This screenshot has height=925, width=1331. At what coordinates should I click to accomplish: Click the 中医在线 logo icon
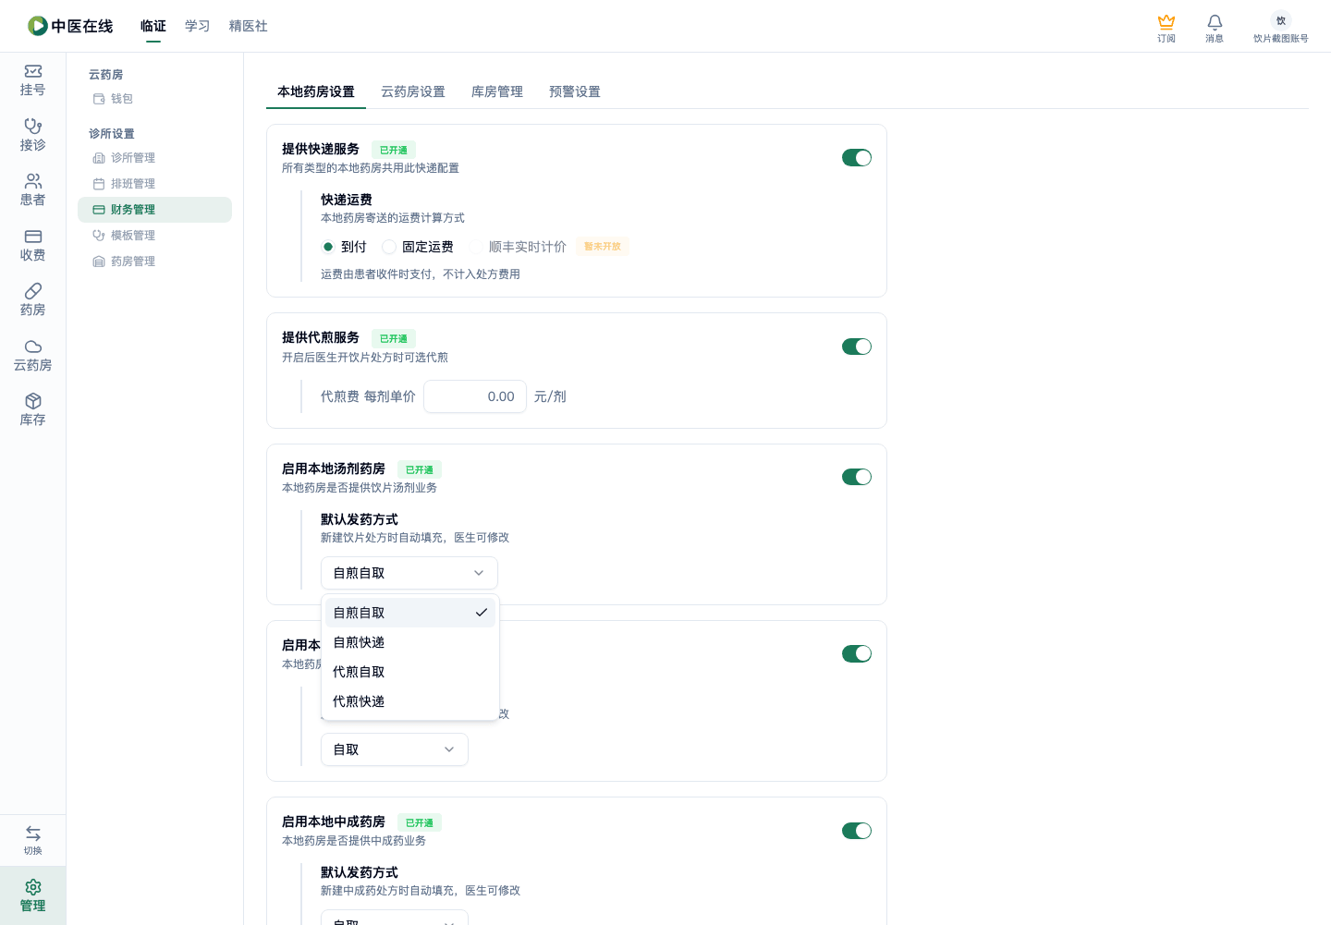(37, 26)
